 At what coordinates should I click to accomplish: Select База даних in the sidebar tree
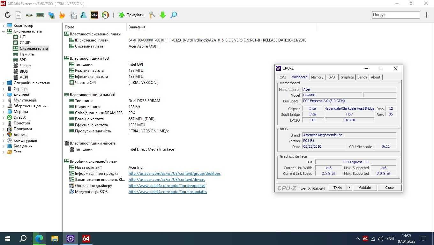(23, 146)
